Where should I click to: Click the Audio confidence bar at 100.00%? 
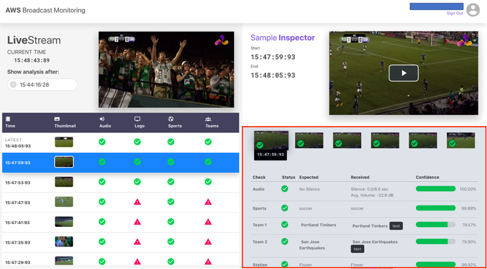tap(436, 189)
